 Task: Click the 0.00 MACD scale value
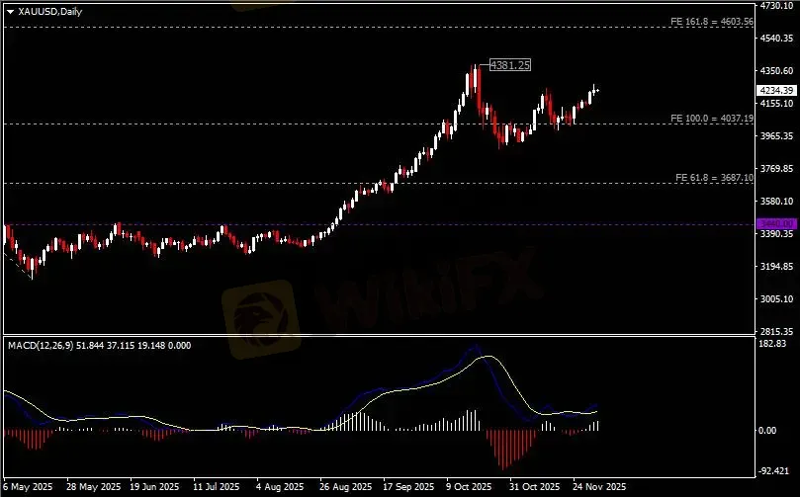(x=767, y=430)
